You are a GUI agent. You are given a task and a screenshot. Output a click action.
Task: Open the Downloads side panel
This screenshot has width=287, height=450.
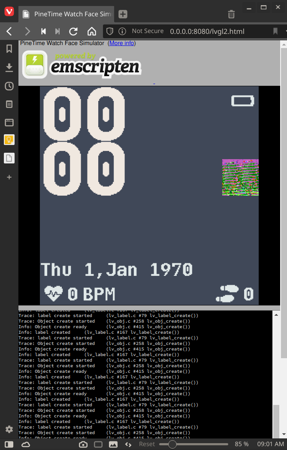click(x=9, y=68)
